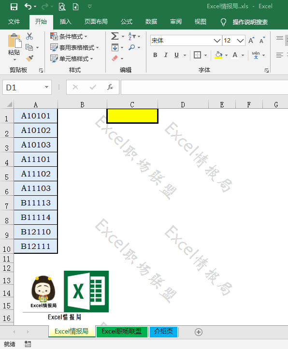Toggle bold formatting
The height and width of the screenshot is (349, 288).
point(155,55)
